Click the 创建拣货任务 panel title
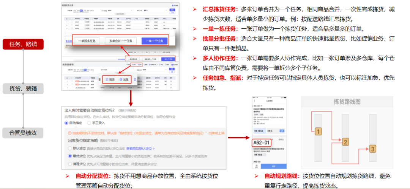This screenshot has width=410, height=189. tap(68, 5)
